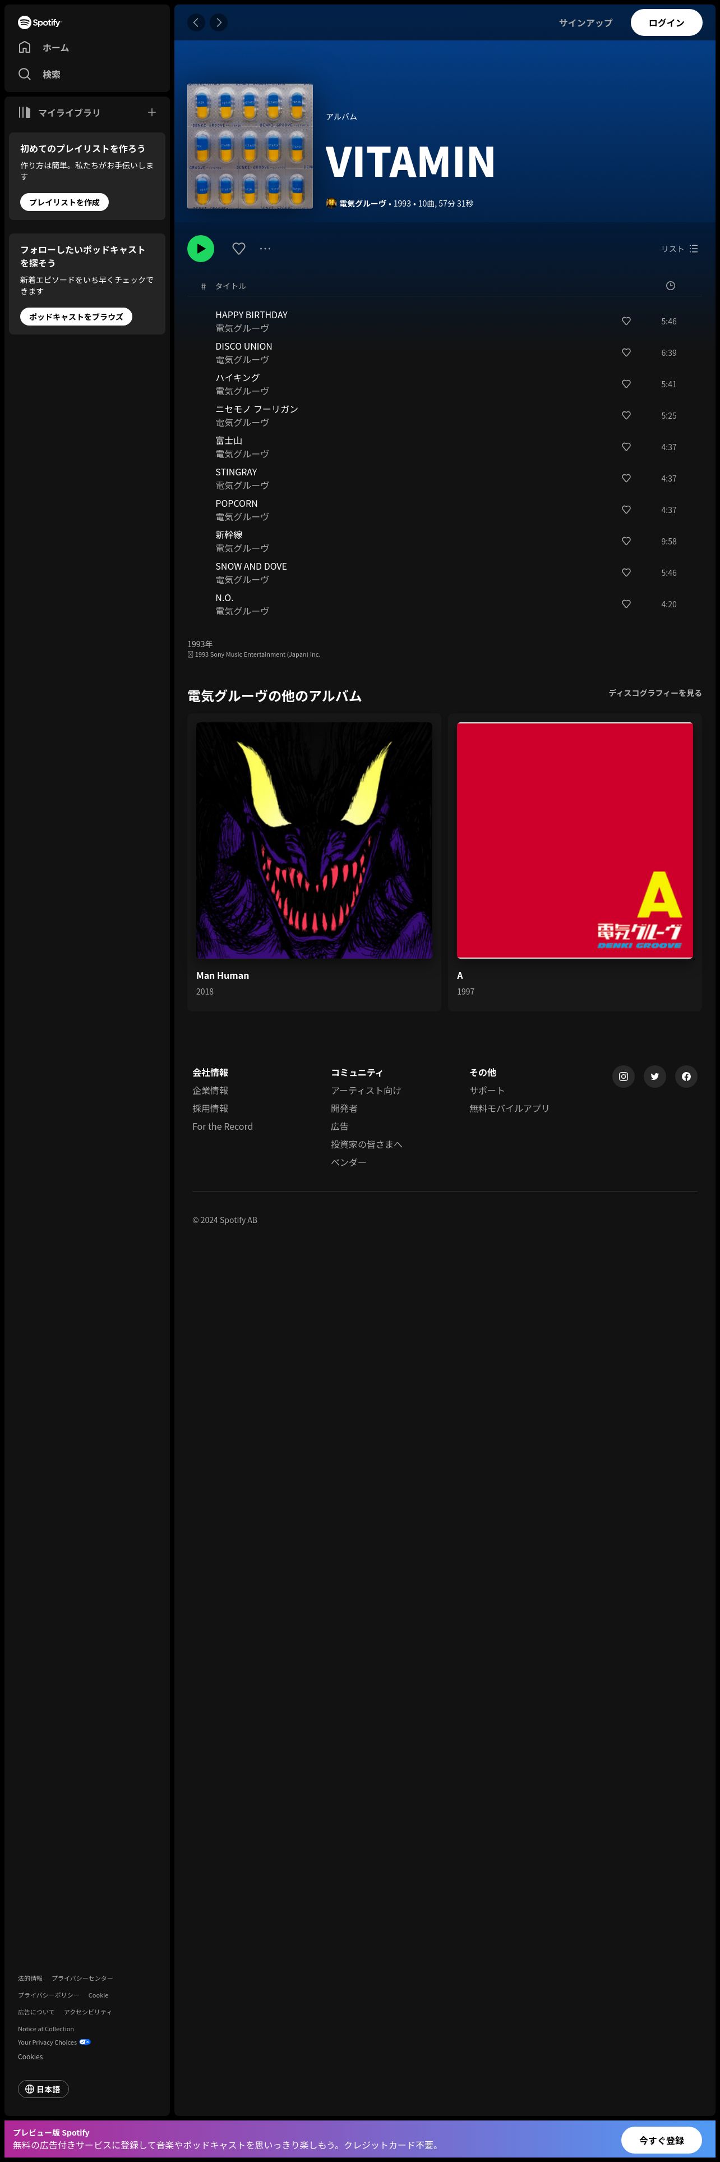Select track title DISCO UNION
The height and width of the screenshot is (2162, 720).
[244, 347]
